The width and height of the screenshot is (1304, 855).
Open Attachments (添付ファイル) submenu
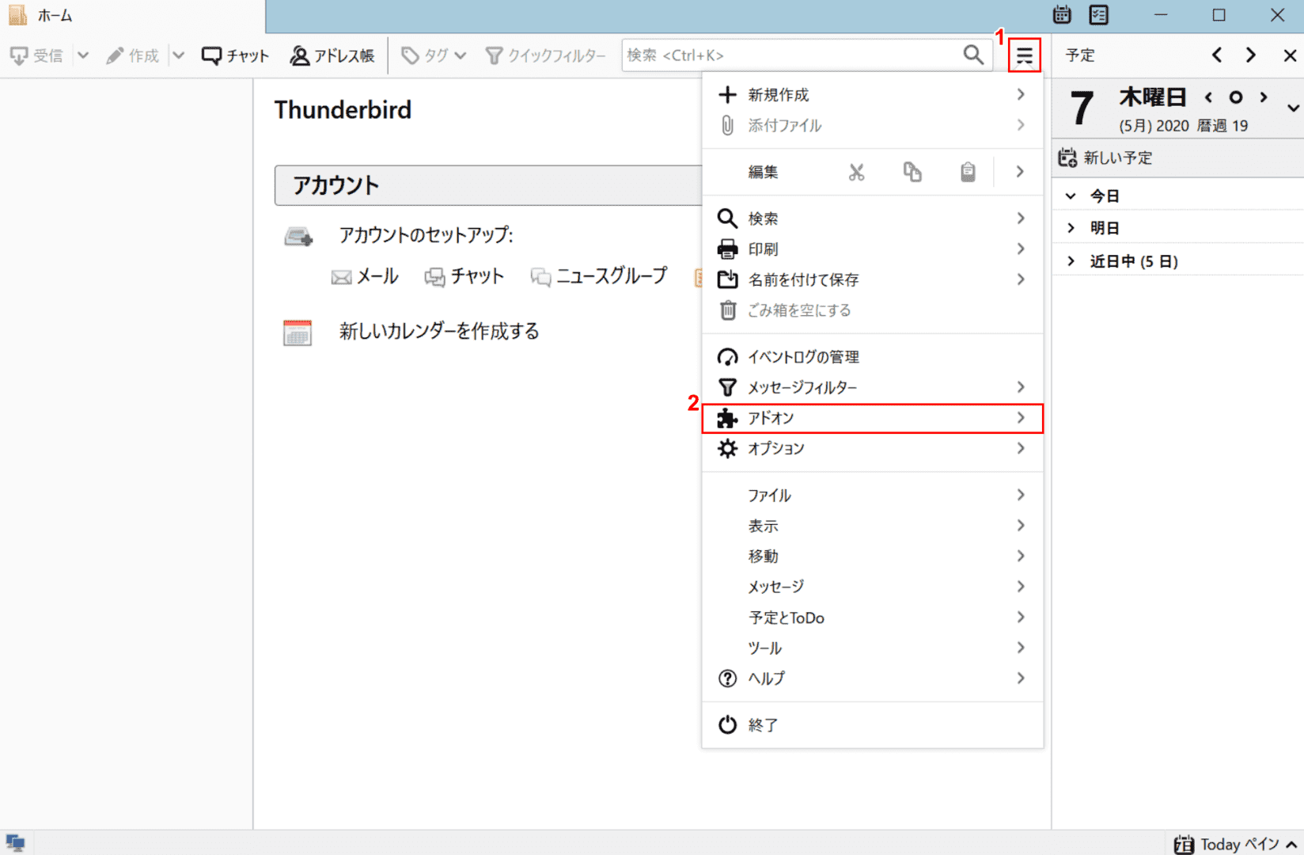click(873, 125)
